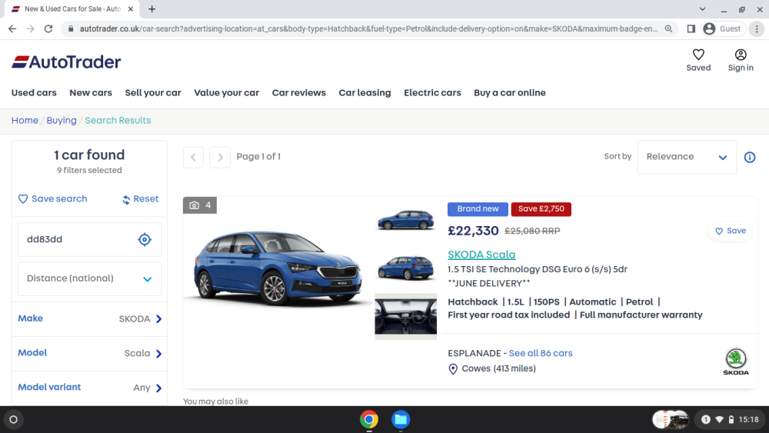
Task: Open the Guest profile button
Action: 723,29
